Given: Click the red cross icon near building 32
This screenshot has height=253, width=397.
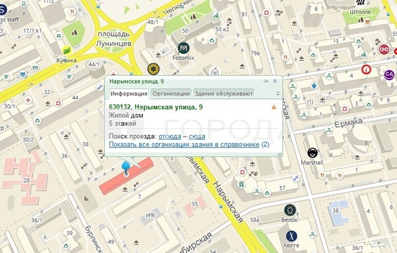Looking at the screenshot, I should (x=28, y=100).
